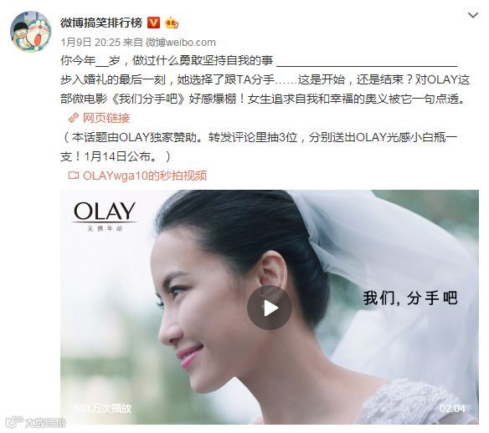The image size is (489, 433).
Task: Click the 无惧年龄 tagline under the OLAY logo
Action: pyautogui.click(x=105, y=229)
